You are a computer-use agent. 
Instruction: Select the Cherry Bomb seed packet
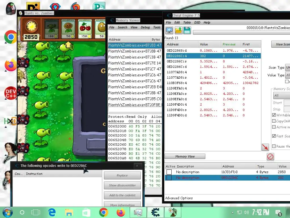[x=85, y=29]
